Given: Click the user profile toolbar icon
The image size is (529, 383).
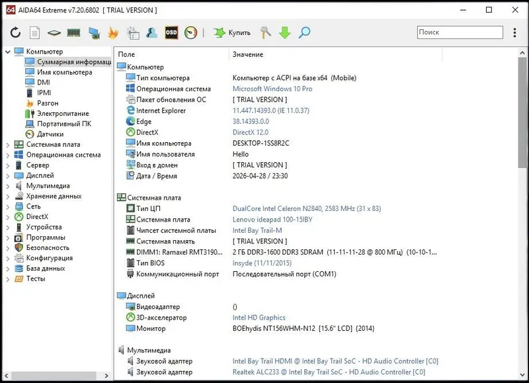Looking at the screenshot, I should [152, 32].
